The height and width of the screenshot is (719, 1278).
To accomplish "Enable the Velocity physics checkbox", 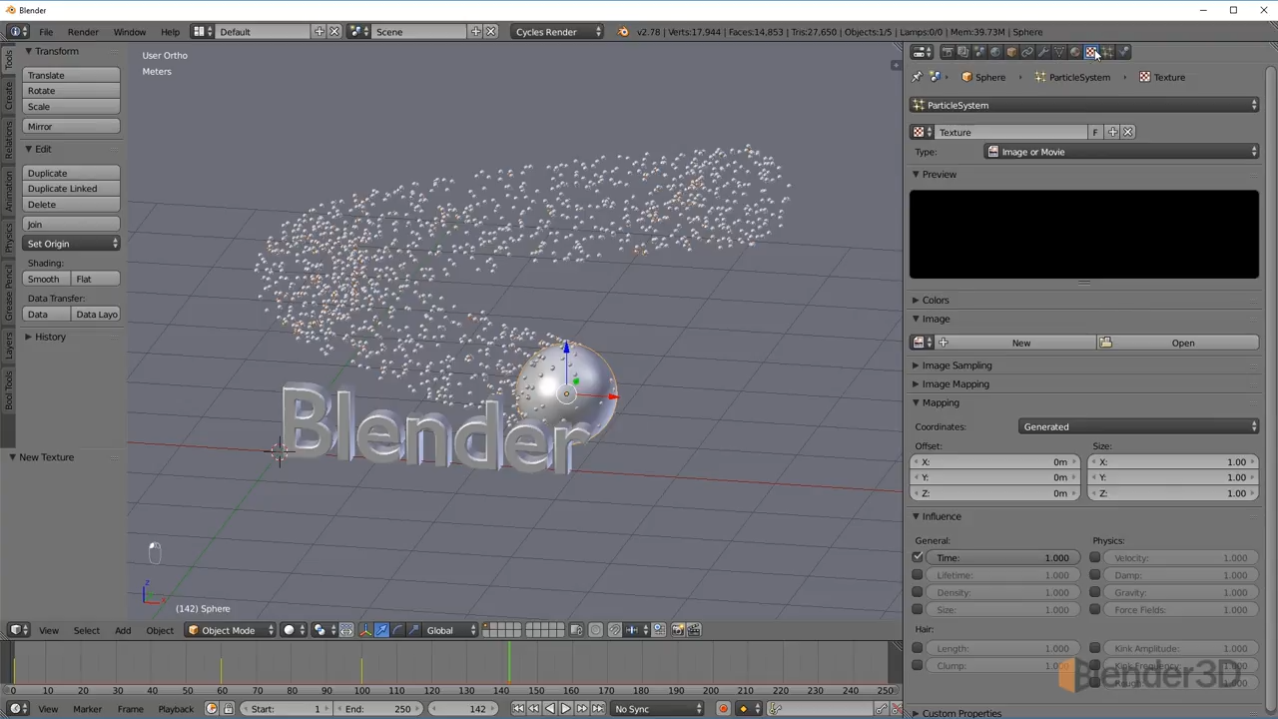I will pyautogui.click(x=1095, y=557).
